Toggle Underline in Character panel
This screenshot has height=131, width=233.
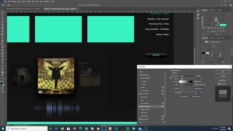point(221,28)
